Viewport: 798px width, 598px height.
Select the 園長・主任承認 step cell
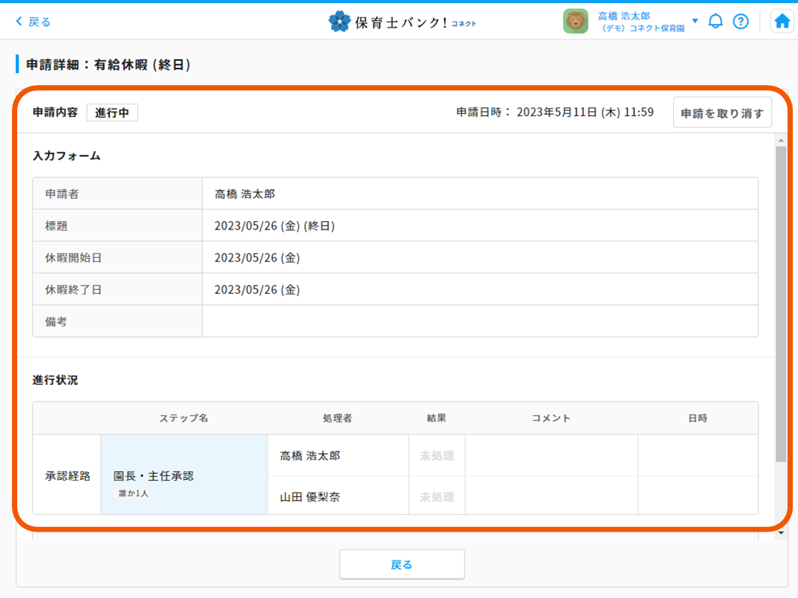click(184, 475)
